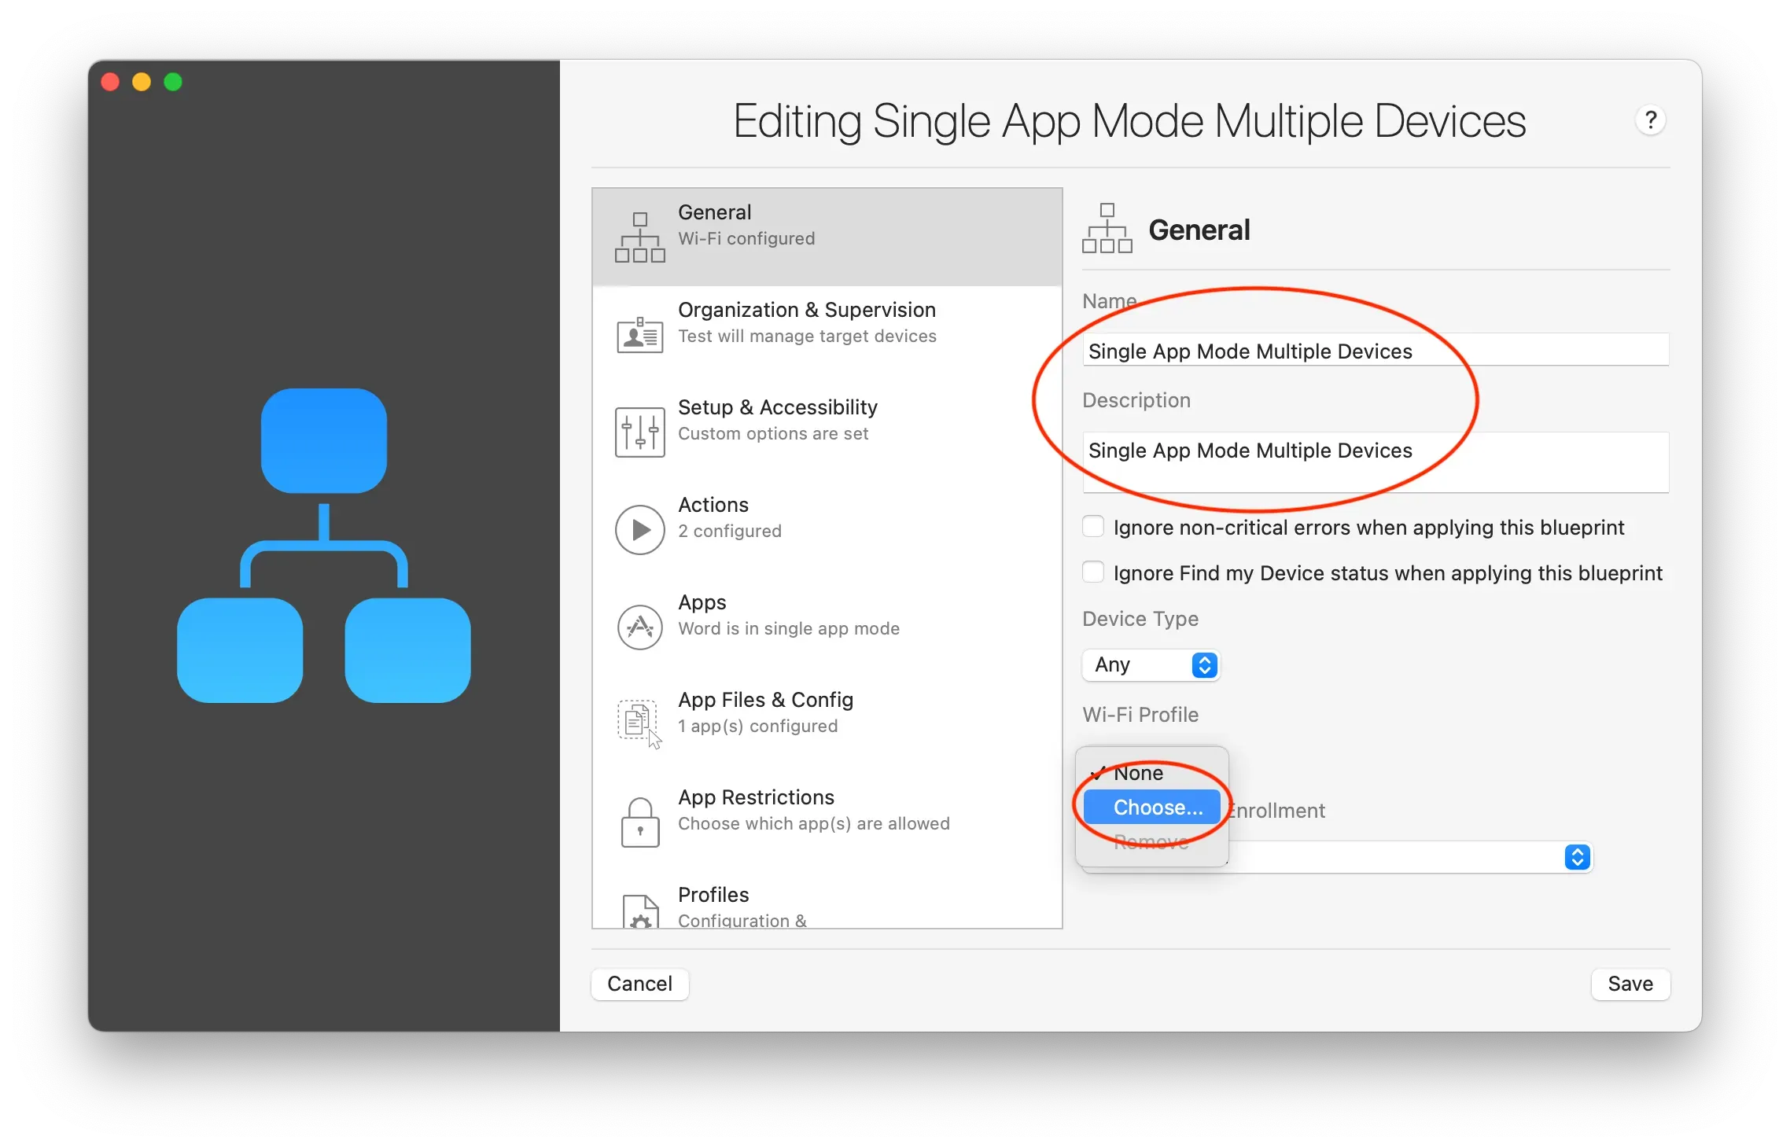Screen dimensions: 1790x1148
Task: Click the Actions play icon
Action: 639,530
